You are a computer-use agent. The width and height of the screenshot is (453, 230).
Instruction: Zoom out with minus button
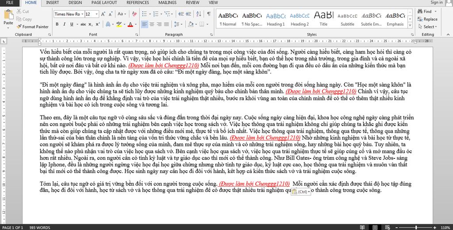[396, 228]
